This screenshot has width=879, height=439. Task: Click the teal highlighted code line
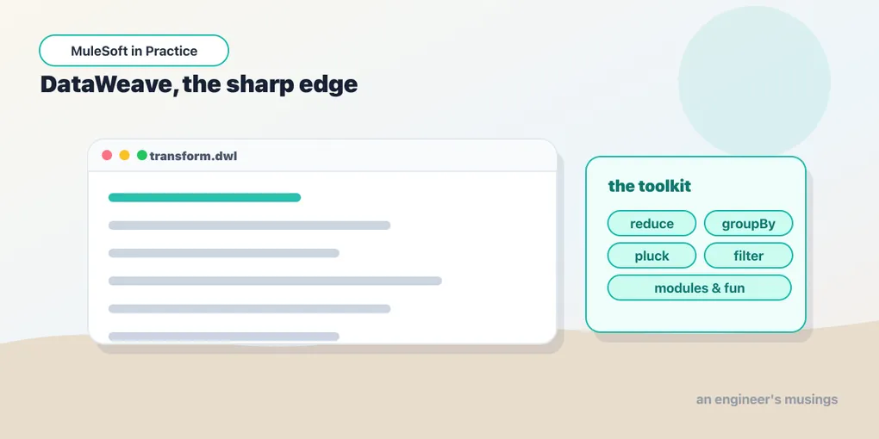pyautogui.click(x=204, y=197)
